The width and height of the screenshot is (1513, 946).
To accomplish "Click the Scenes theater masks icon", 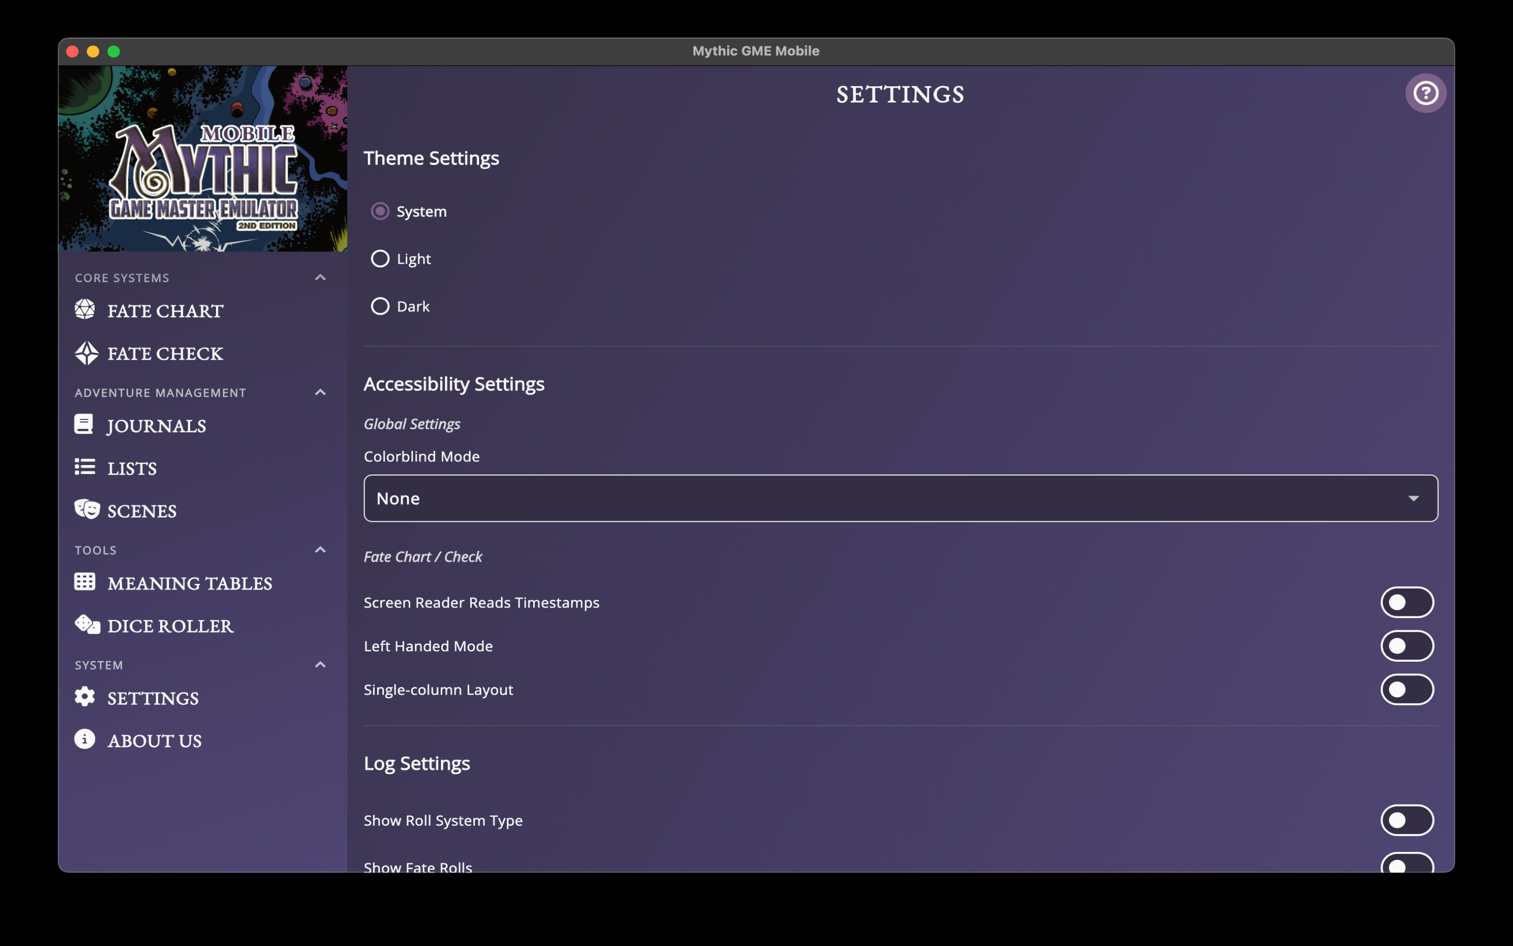I will click(87, 509).
